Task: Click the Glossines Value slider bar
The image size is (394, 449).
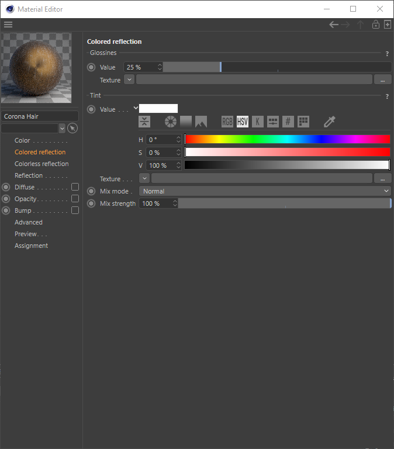Action: (x=277, y=67)
